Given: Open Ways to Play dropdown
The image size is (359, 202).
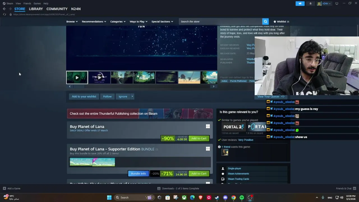Looking at the screenshot, I should coord(139,22).
